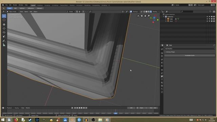This screenshot has height=122, width=217.
Task: Switch to the Modeling workspace tab
Action: (x=40, y=5)
